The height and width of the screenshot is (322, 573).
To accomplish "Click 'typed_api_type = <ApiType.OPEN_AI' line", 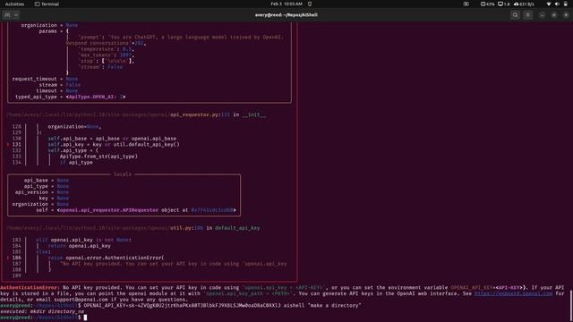I will [70, 97].
